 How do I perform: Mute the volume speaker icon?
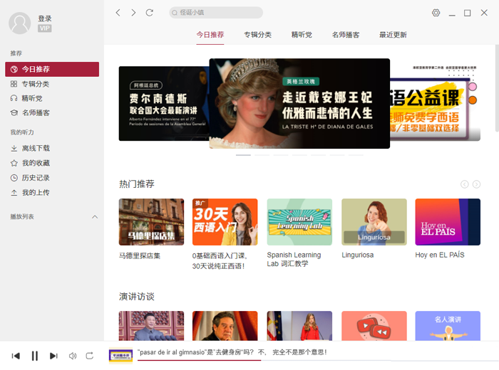(x=72, y=356)
